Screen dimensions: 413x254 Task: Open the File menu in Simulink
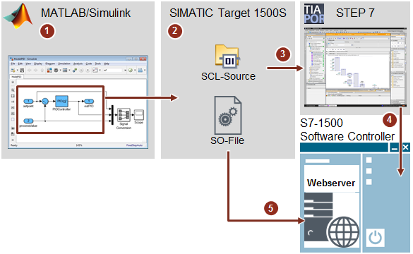[x=13, y=64]
